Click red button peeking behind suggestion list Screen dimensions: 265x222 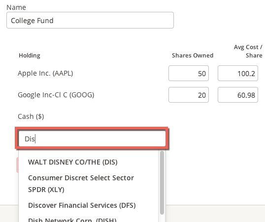pyautogui.click(x=17, y=165)
